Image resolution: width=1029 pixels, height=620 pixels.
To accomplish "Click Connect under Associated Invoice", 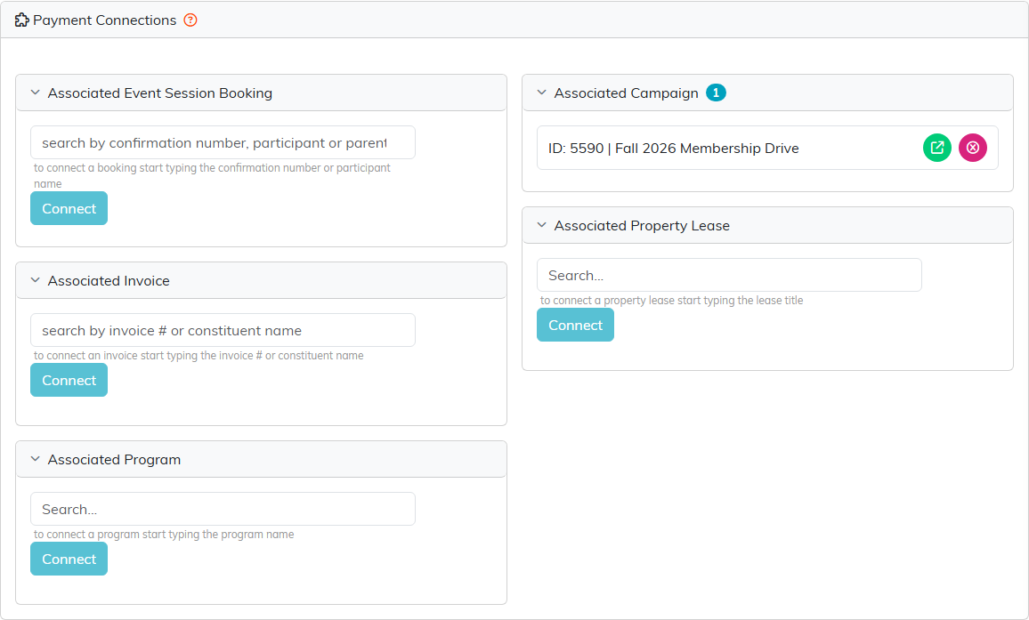I will point(69,381).
